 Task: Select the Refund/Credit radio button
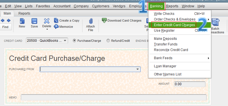[x=108, y=41]
